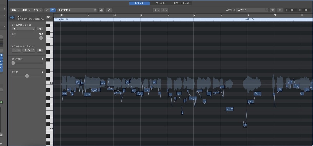Screen dimensions: 313x146
Task: Open the pointer tool menu
Action: click(156, 10)
